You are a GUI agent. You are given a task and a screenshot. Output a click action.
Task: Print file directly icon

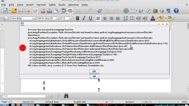tap(49, 11)
